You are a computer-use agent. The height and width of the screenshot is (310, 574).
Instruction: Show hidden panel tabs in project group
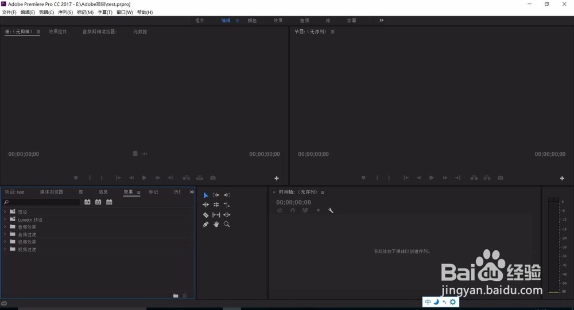(x=192, y=192)
